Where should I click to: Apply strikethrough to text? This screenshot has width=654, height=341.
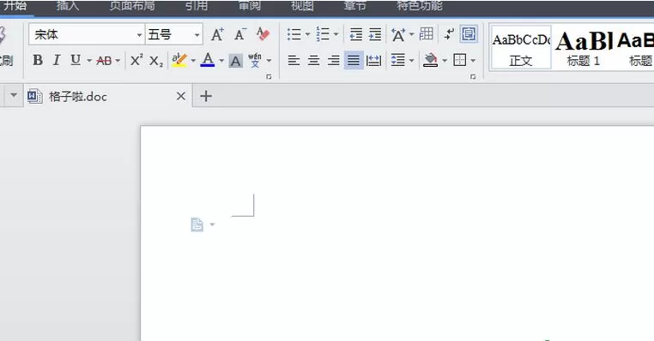[x=104, y=61]
